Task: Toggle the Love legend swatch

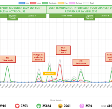Action: tap(33, 3)
